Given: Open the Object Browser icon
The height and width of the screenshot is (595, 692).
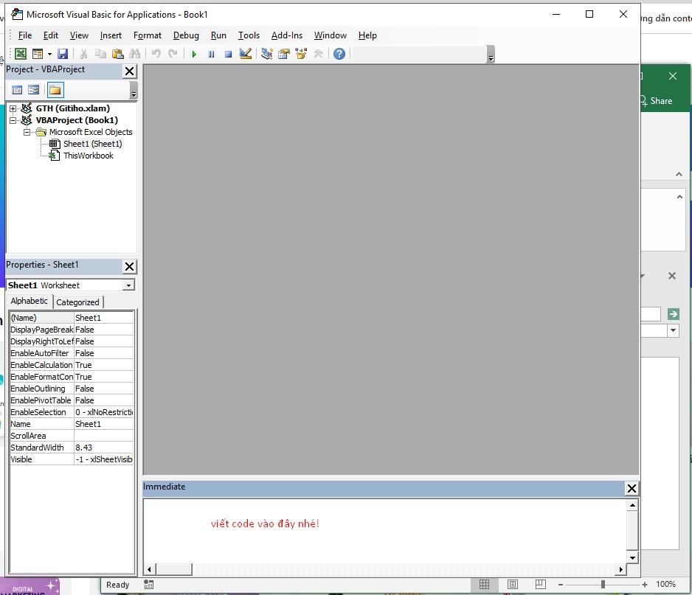Looking at the screenshot, I should point(300,53).
